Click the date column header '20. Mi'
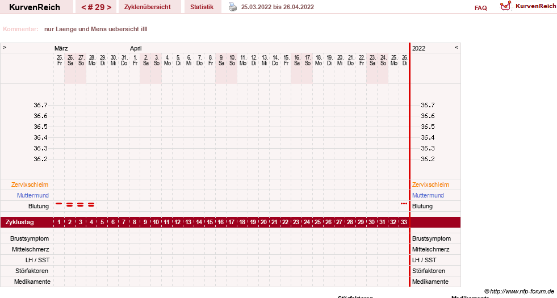 [x=340, y=60]
